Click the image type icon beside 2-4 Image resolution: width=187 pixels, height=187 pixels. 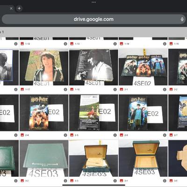[x=22, y=135]
